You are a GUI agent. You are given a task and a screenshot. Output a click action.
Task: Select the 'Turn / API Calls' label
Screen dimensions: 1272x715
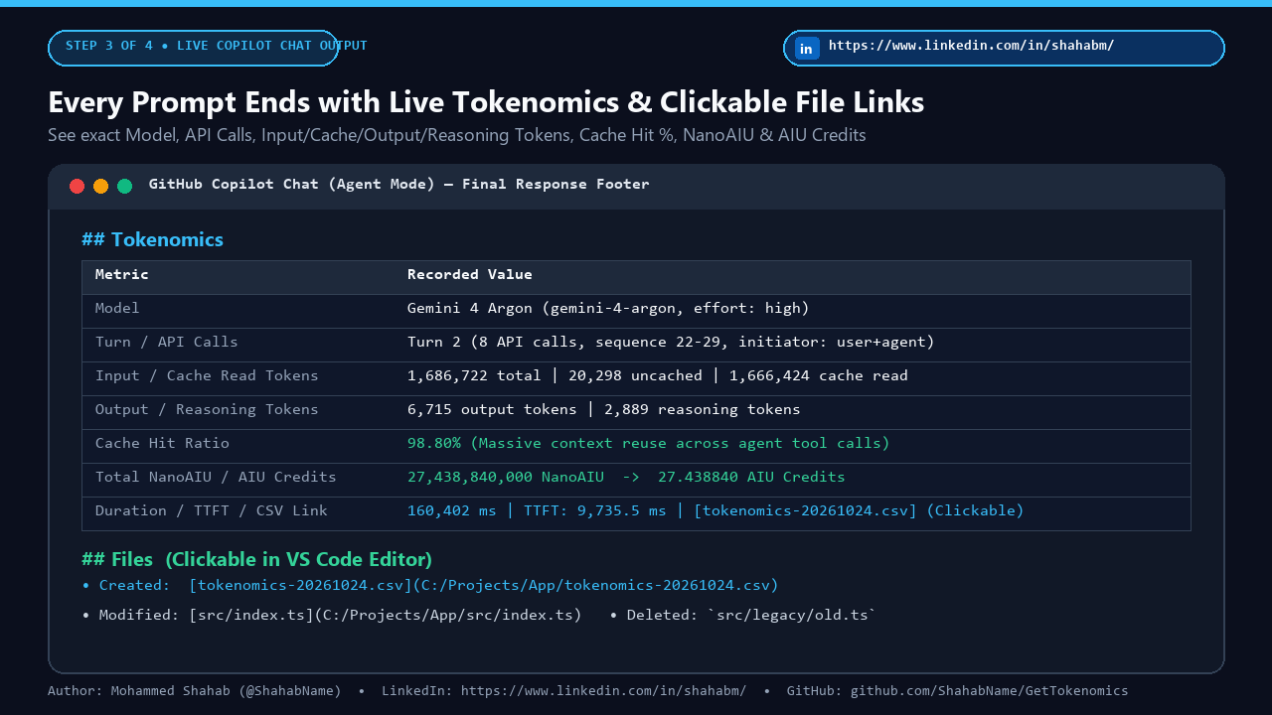point(167,342)
